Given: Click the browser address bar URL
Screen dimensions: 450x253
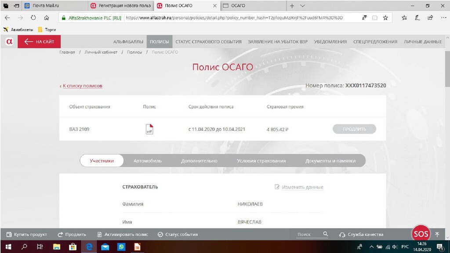Looking at the screenshot, I should coord(234,18).
